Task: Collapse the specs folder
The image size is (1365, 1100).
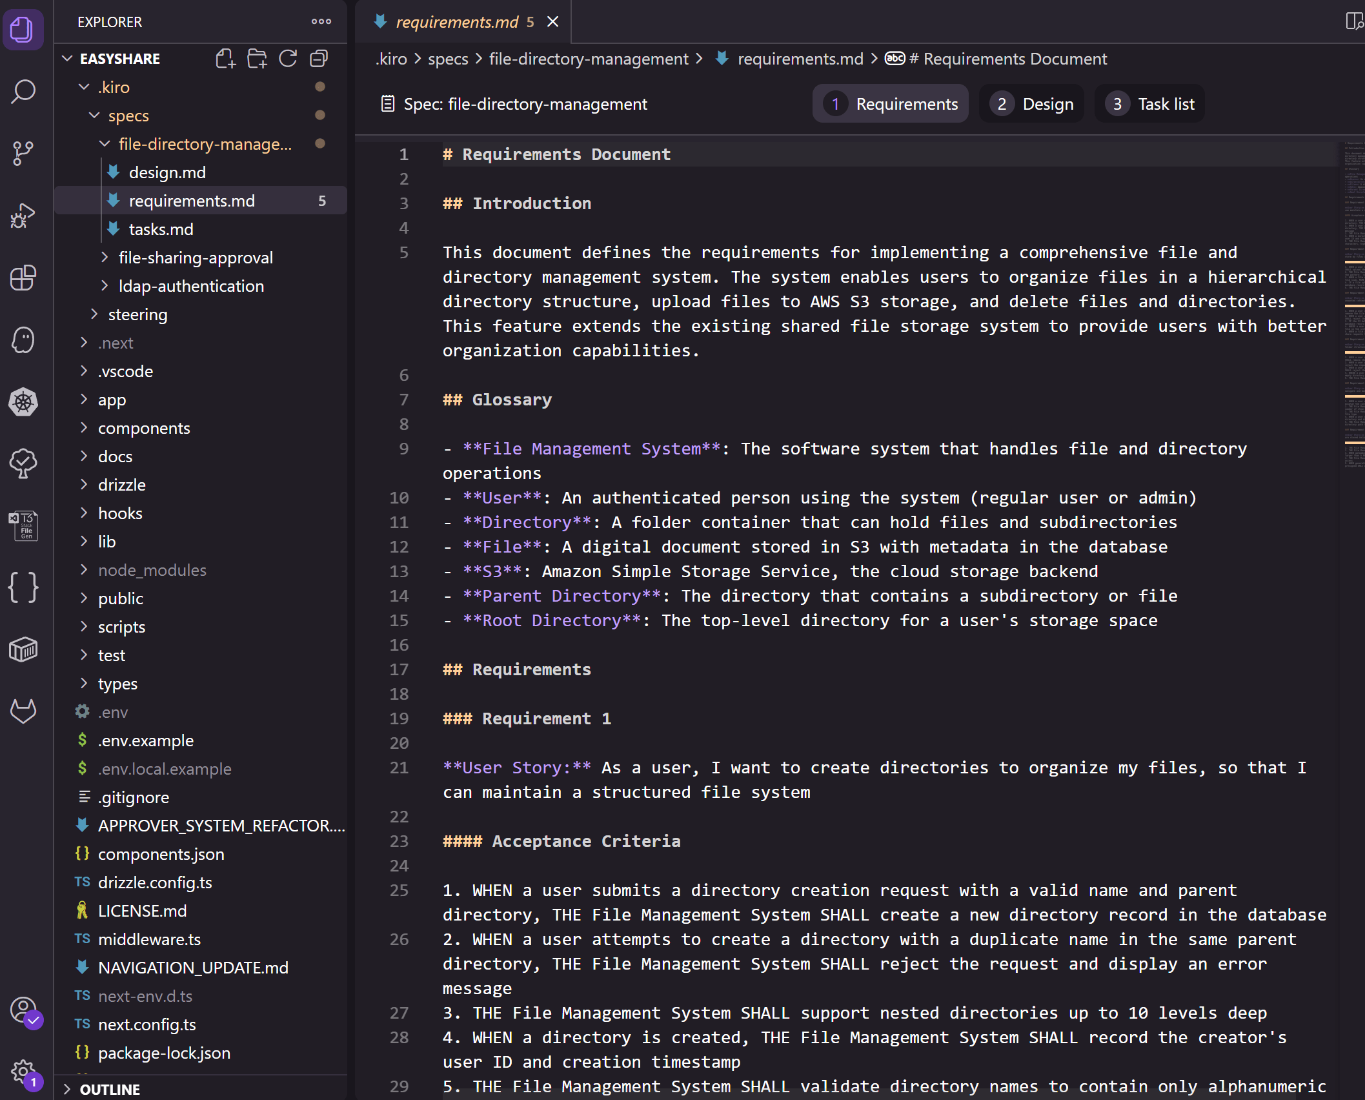Action: click(x=128, y=116)
